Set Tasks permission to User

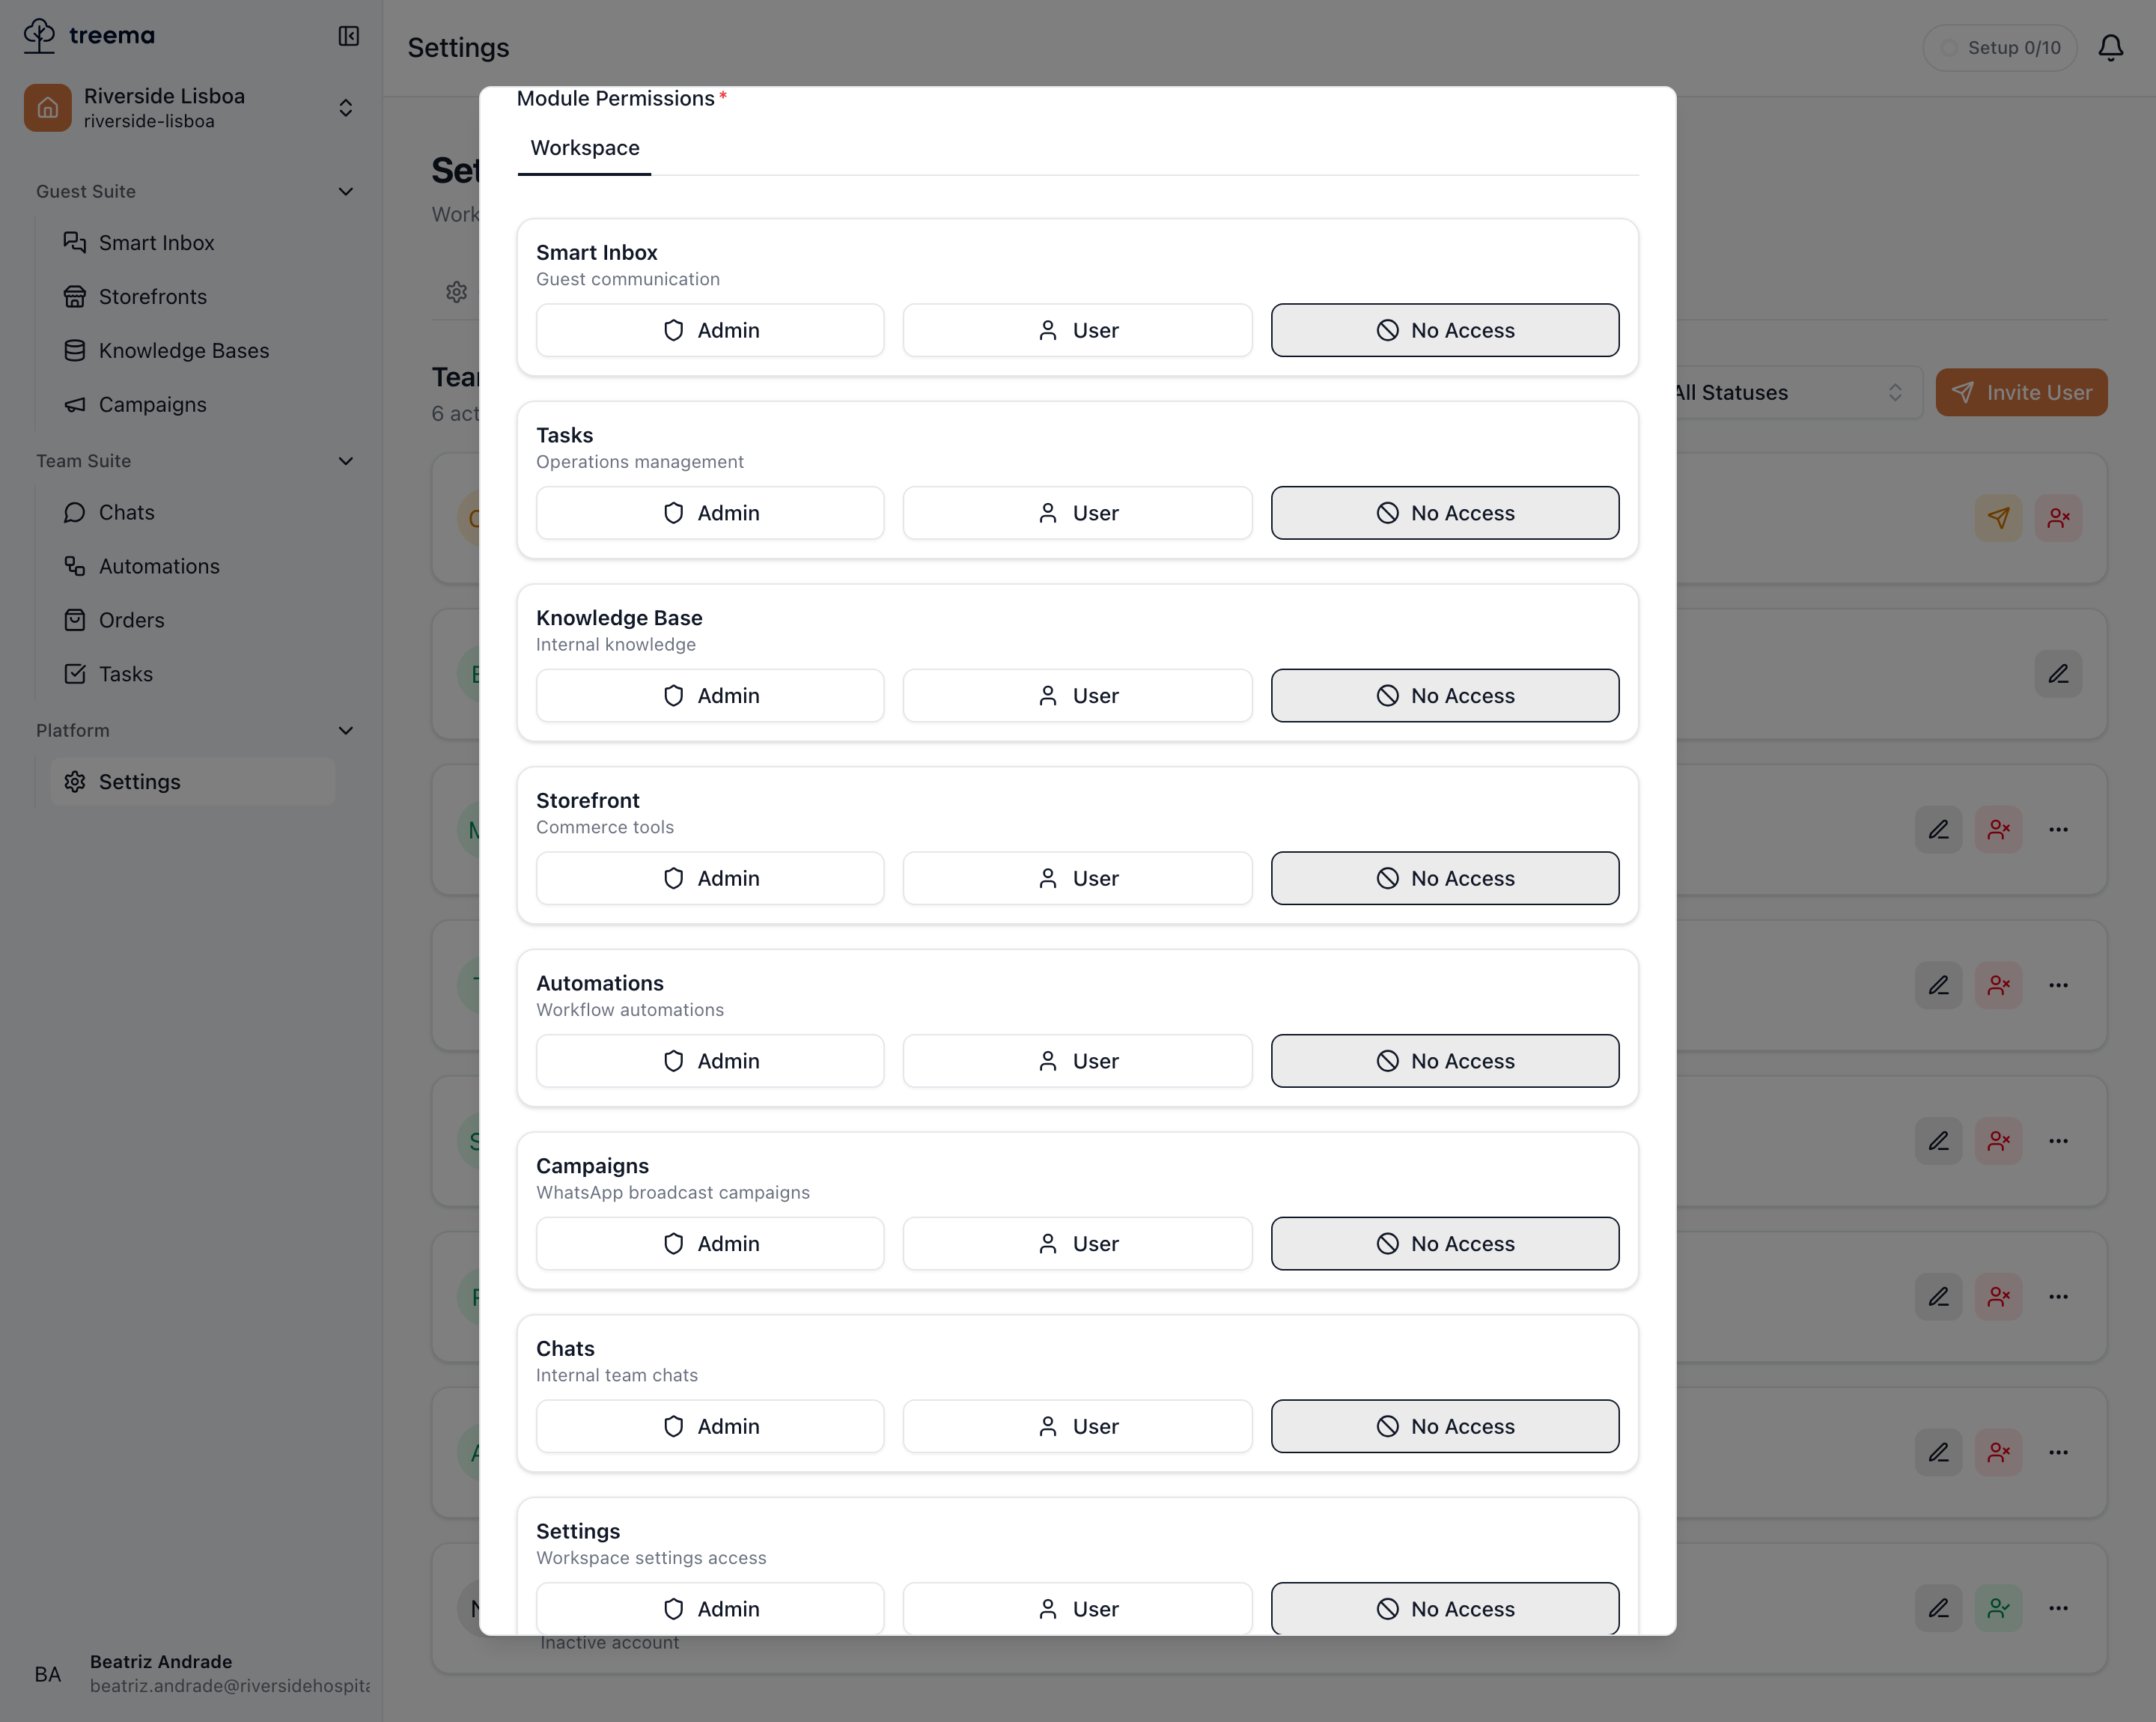(x=1077, y=514)
